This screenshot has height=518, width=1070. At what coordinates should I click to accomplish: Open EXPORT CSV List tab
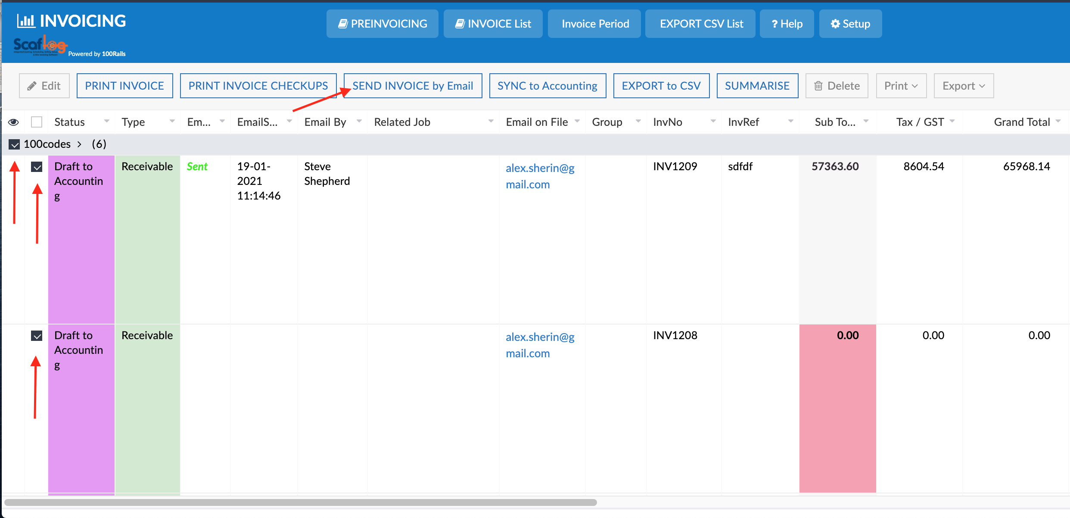(700, 24)
